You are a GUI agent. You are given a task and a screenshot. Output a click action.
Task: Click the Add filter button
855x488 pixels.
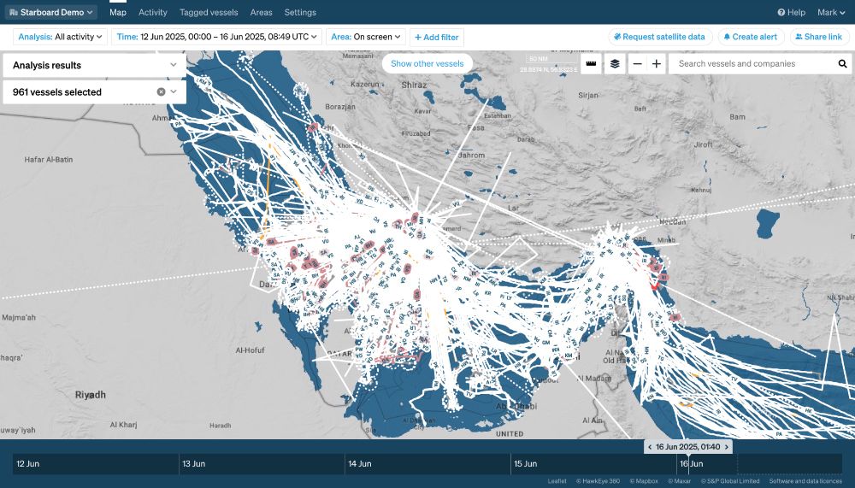click(x=437, y=37)
